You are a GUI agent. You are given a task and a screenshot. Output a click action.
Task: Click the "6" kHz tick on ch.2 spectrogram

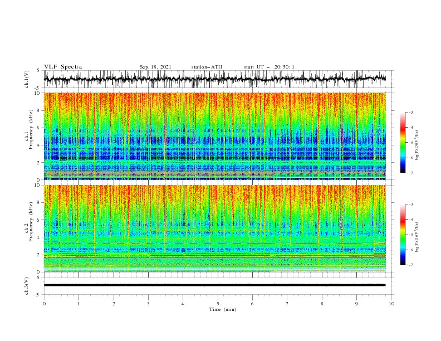click(39, 220)
